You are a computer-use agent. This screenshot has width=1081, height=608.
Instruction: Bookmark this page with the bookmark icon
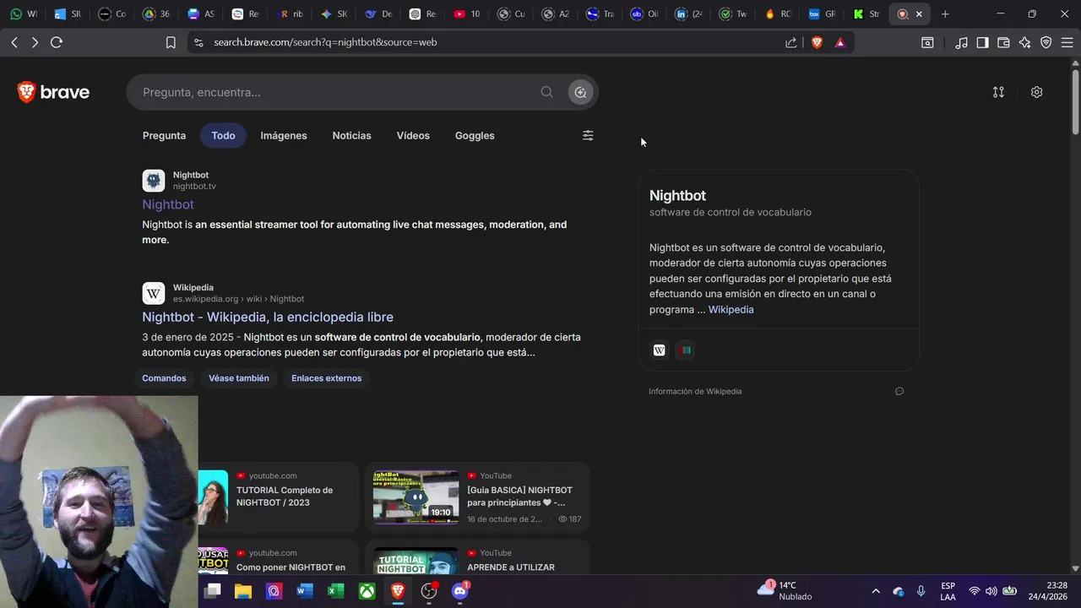point(171,42)
